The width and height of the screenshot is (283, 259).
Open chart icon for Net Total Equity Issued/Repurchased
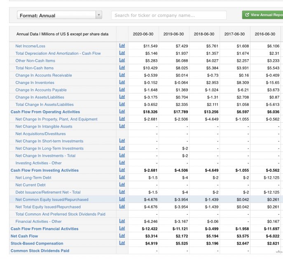122,206
